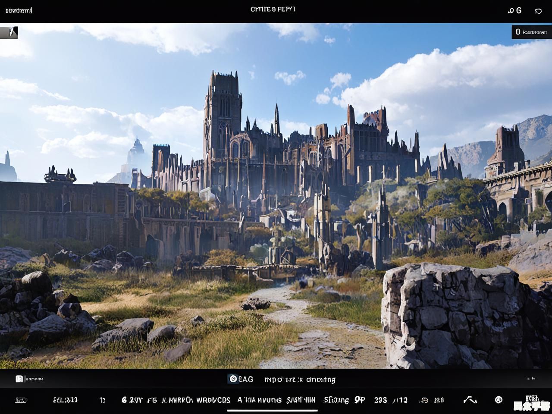Click the white square icon in lower-left bar
Viewport: 552px width, 414px height.
tap(19, 379)
